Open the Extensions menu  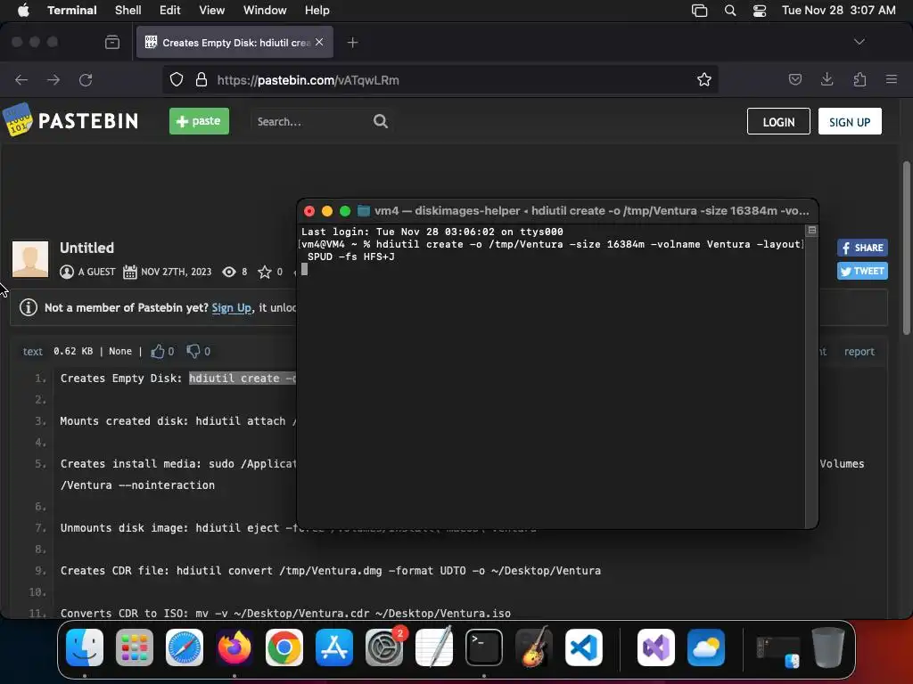point(860,79)
